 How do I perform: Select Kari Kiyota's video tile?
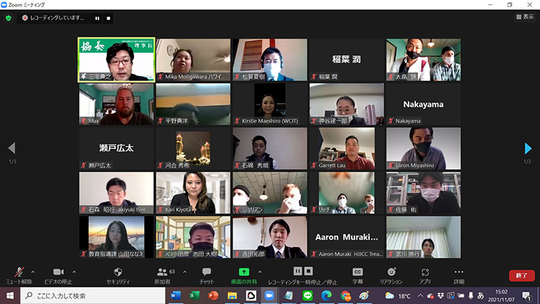pyautogui.click(x=193, y=192)
